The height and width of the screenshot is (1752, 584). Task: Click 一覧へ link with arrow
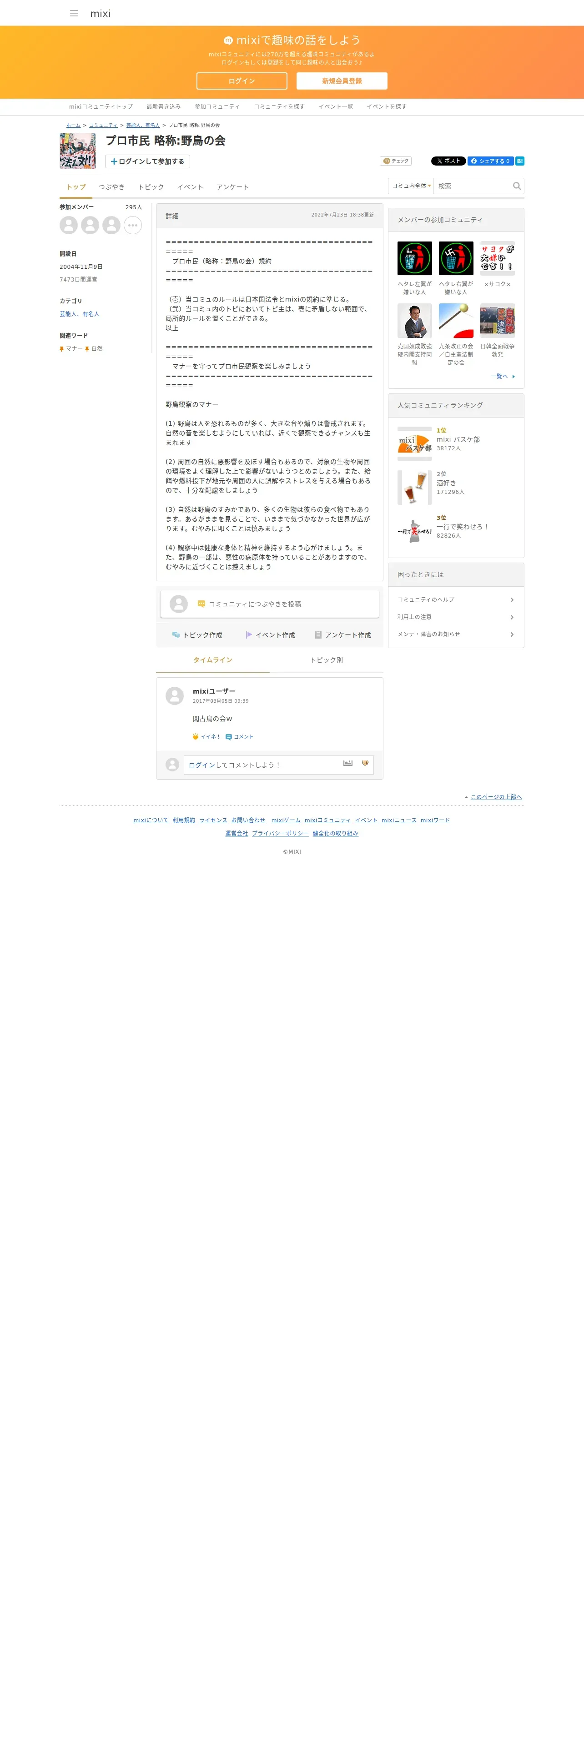[x=503, y=377]
